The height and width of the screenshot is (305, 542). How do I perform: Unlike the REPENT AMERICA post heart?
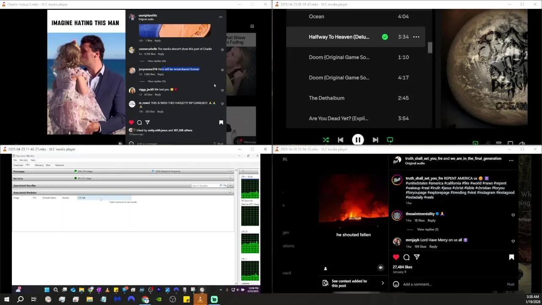396,257
